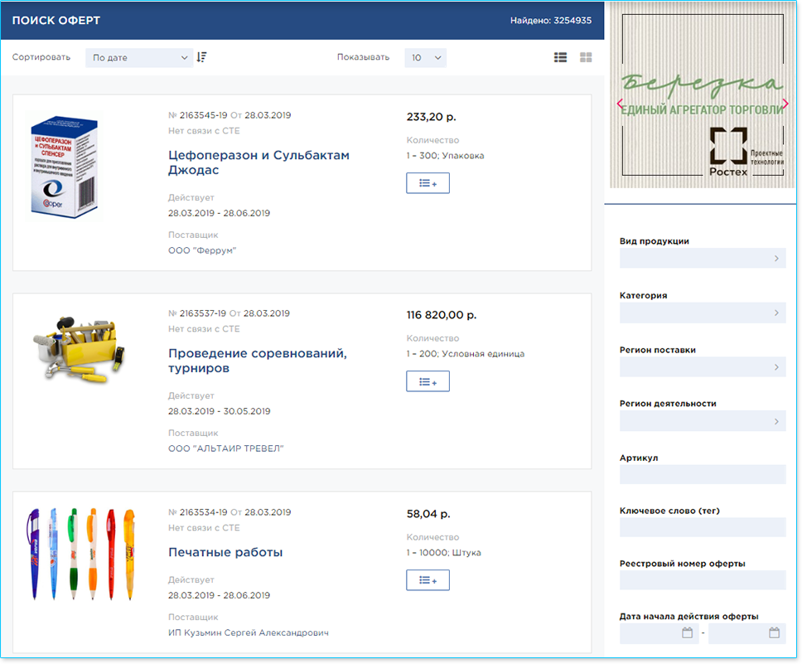This screenshot has width=802, height=664.
Task: Focus the Реестровый номер оферты field
Action: pyautogui.click(x=703, y=580)
